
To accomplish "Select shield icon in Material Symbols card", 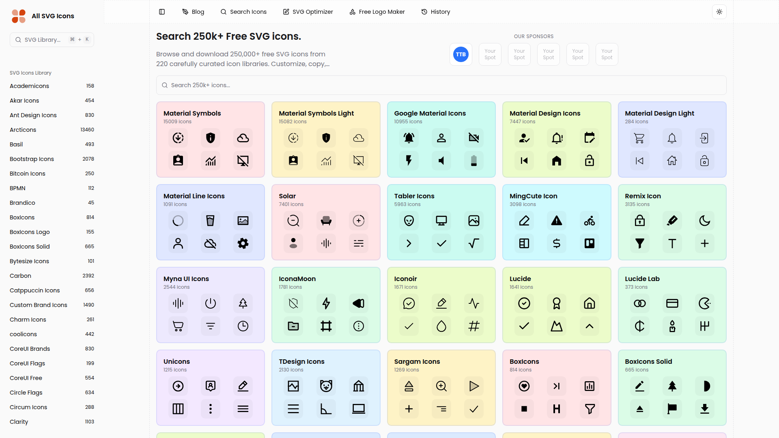I will tap(211, 138).
